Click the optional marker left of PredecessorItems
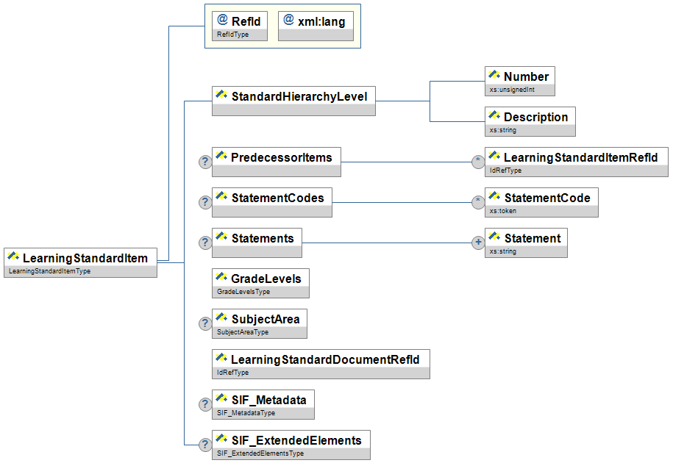Image resolution: width=698 pixels, height=463 pixels. pos(206,162)
